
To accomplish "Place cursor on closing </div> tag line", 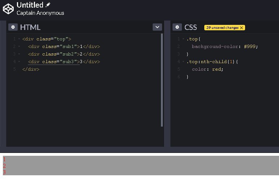I will pyautogui.click(x=31, y=69).
